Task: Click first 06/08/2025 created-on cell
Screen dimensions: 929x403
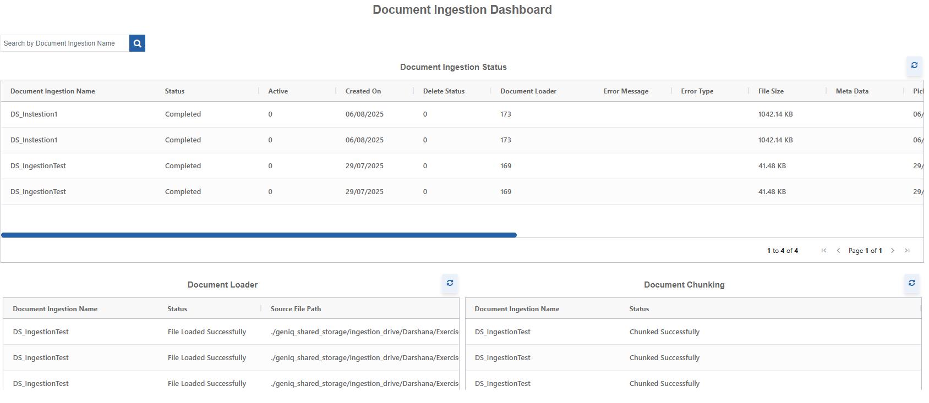Action: pyautogui.click(x=364, y=114)
